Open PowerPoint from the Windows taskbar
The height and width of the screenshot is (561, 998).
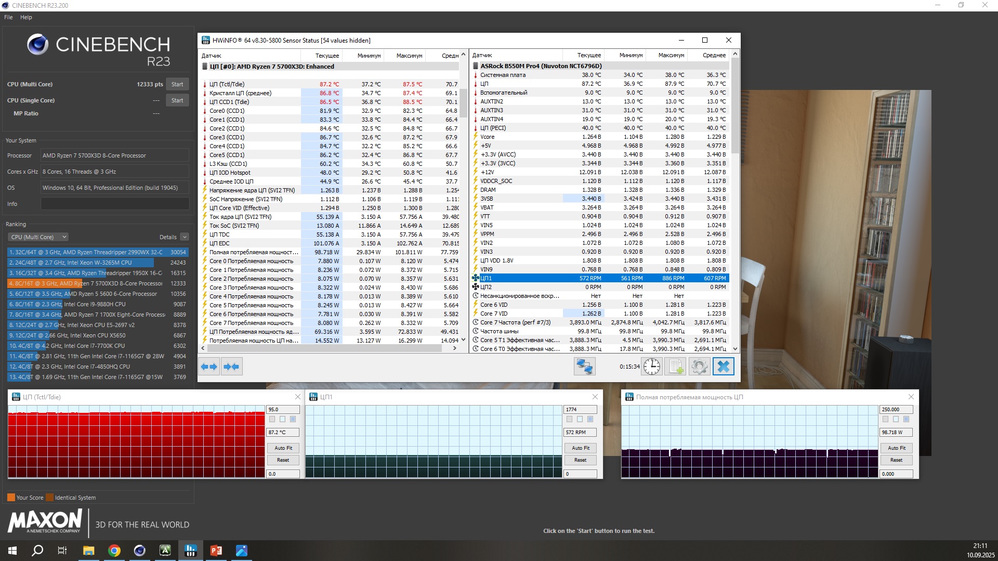(216, 551)
